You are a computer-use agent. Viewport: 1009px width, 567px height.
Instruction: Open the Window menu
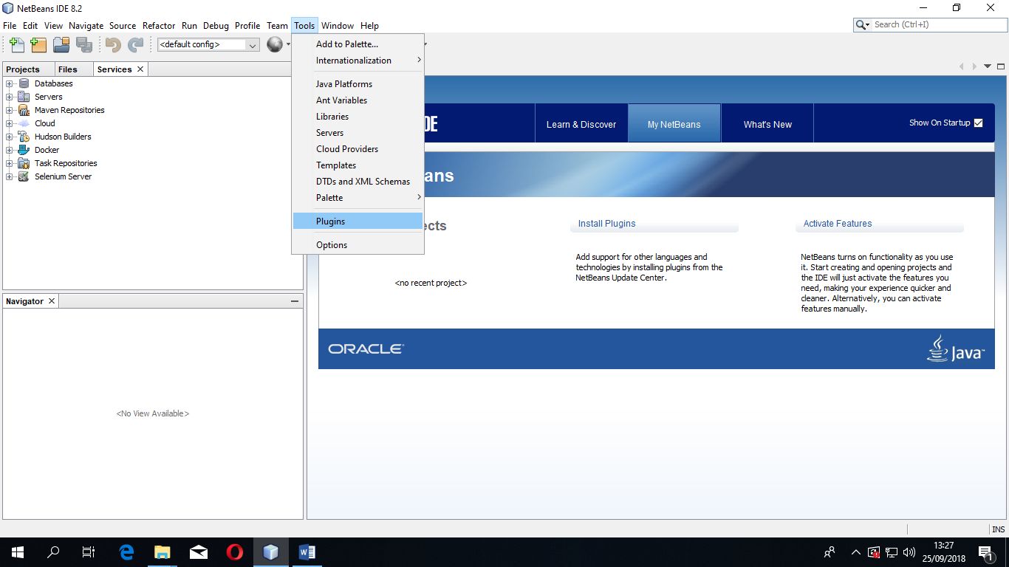338,26
